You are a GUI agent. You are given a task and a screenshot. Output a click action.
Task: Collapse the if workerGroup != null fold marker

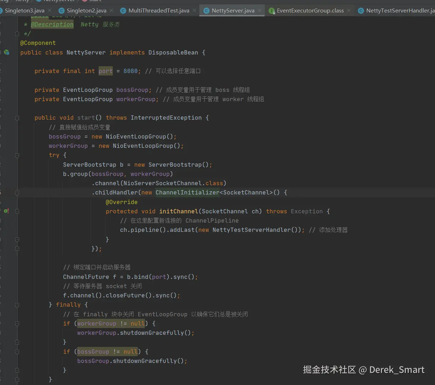pos(17,324)
